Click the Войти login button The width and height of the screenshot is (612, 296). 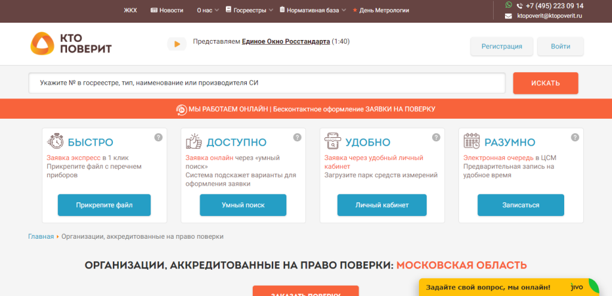tap(560, 46)
